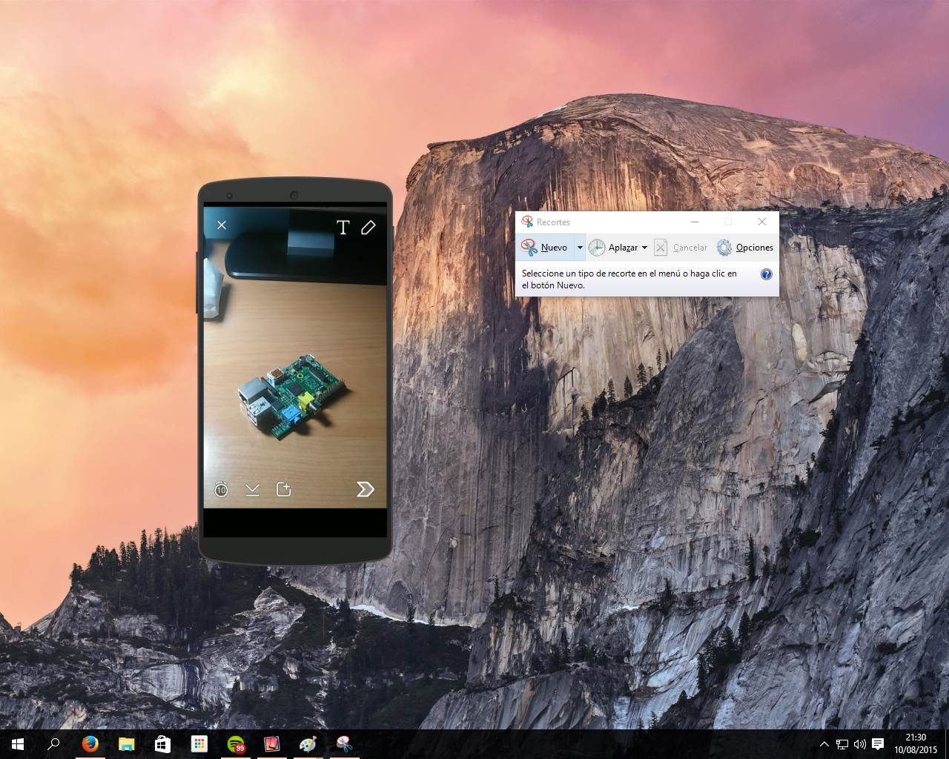Viewport: 949px width, 759px height.
Task: Click the taskbar clock showing 21:30
Action: click(916, 743)
